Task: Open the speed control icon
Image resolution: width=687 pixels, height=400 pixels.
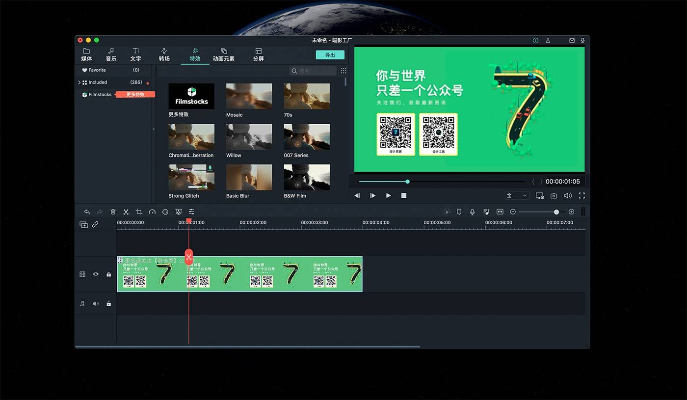Action: pos(152,212)
